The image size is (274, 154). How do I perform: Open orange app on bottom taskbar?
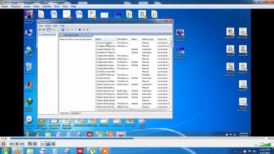(105, 151)
